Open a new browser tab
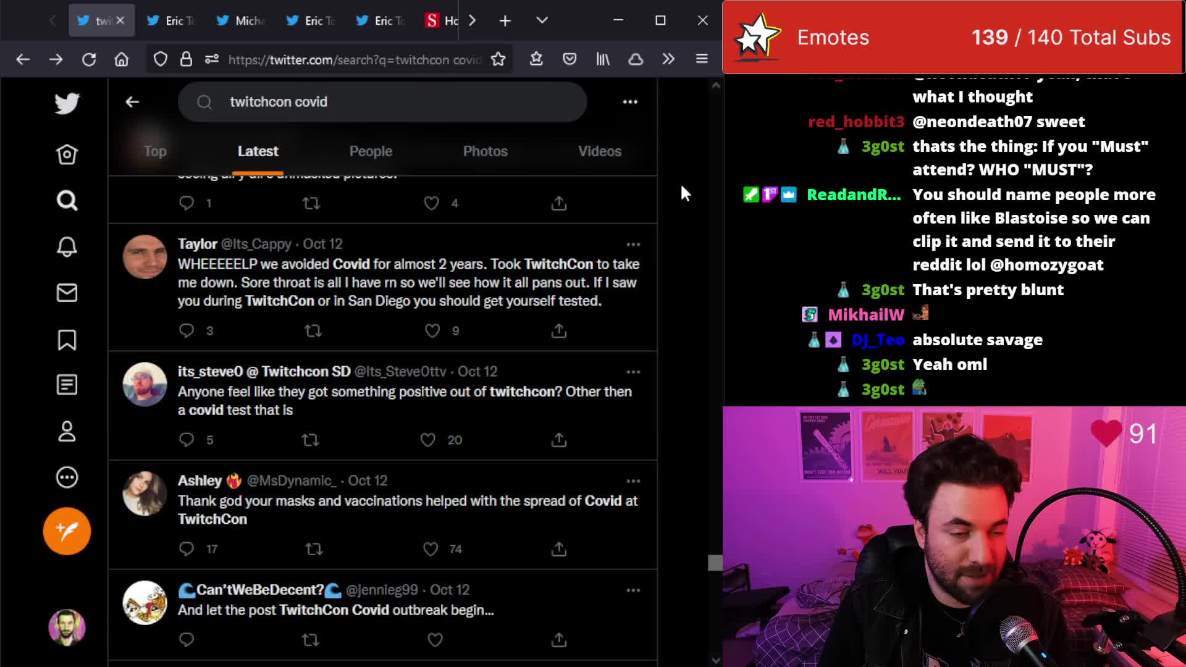1186x667 pixels. (505, 21)
